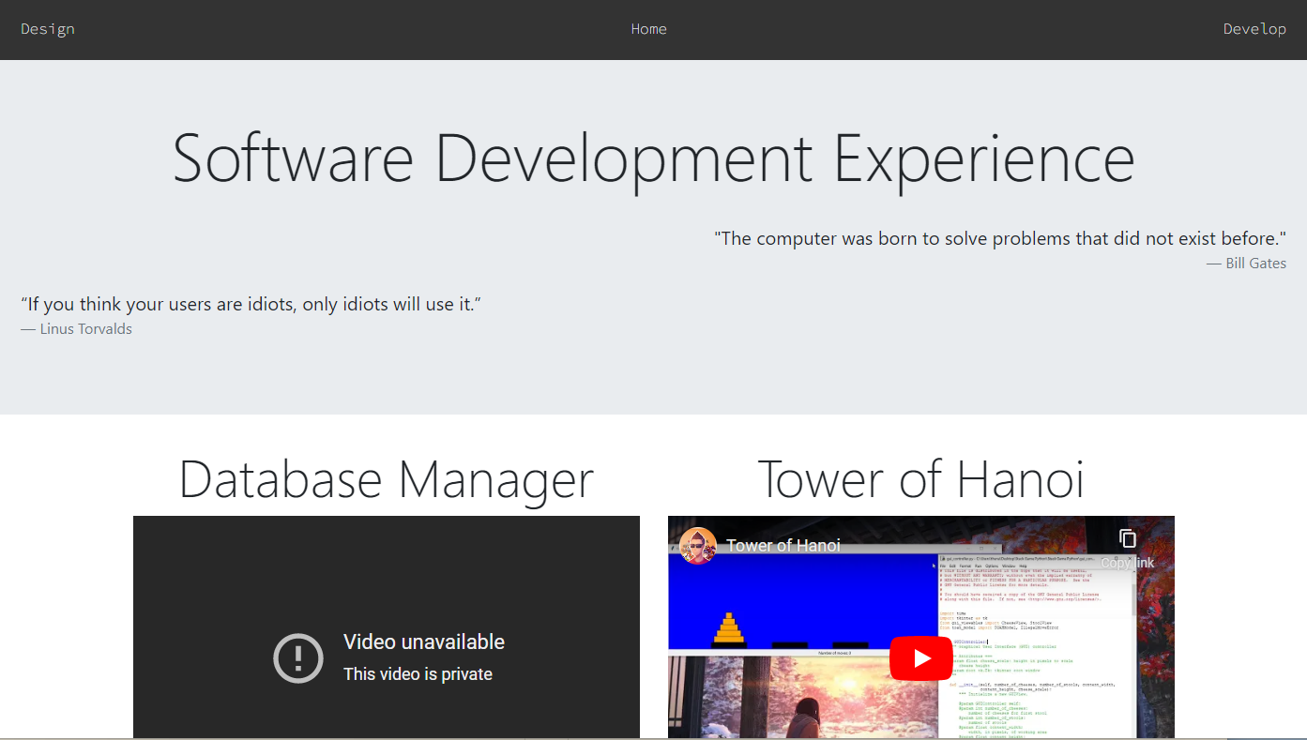Image resolution: width=1307 pixels, height=740 pixels.
Task: Click the circular alert icon in the dark player
Action: point(298,657)
